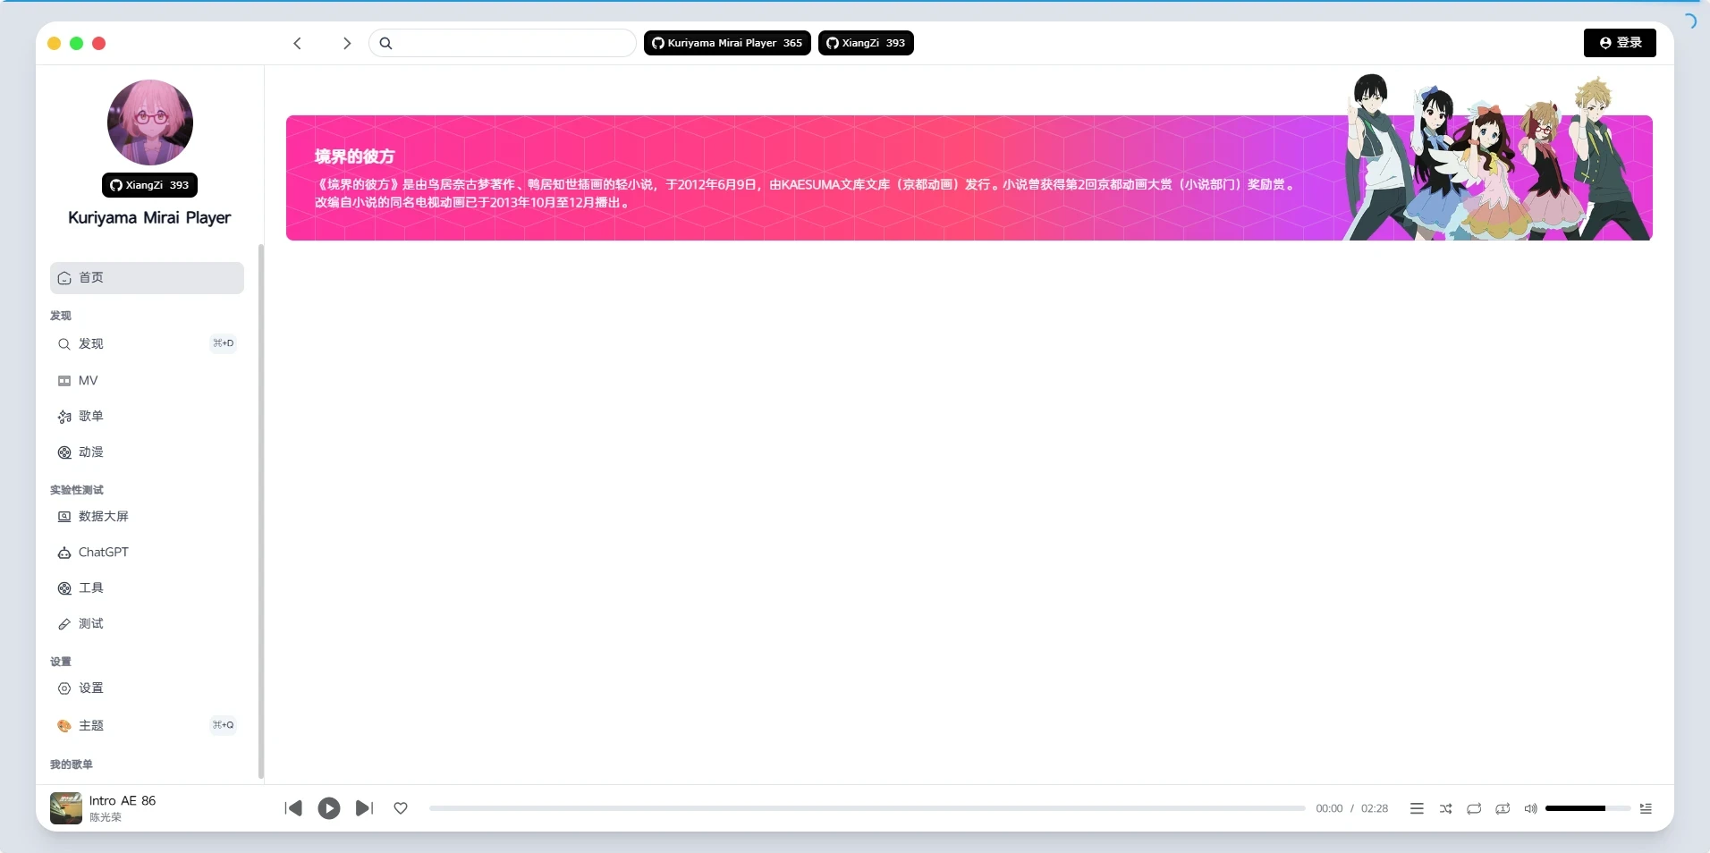Screen dimensions: 1710x853
Task: Click the song title Intro AE 86
Action: tap(123, 801)
